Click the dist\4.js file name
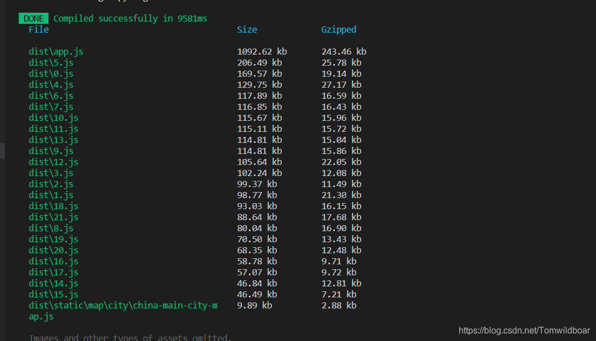Viewport: 596px width, 341px height. coord(51,84)
